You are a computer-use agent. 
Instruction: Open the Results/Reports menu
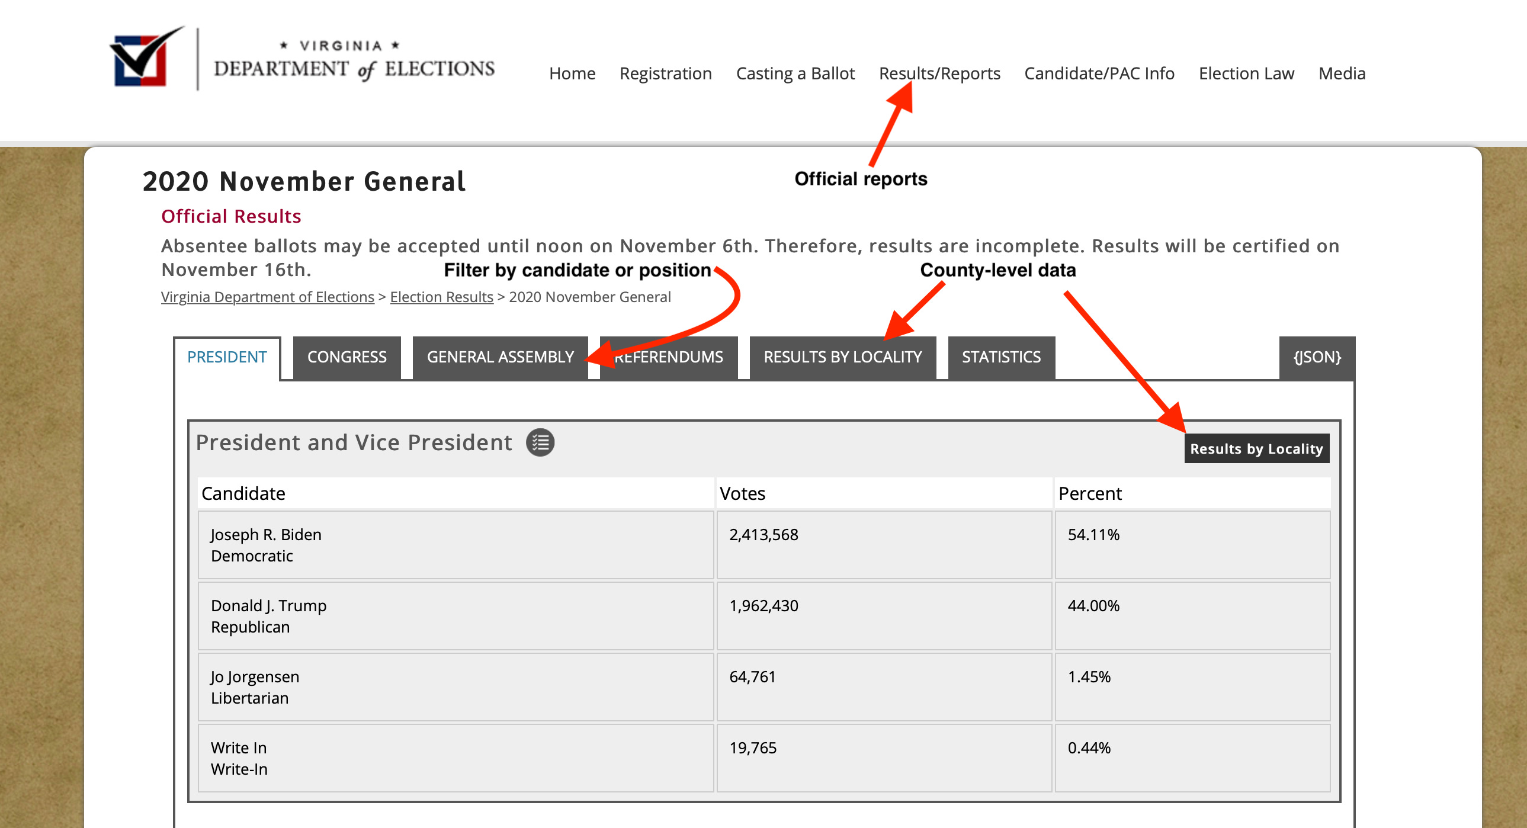point(939,73)
